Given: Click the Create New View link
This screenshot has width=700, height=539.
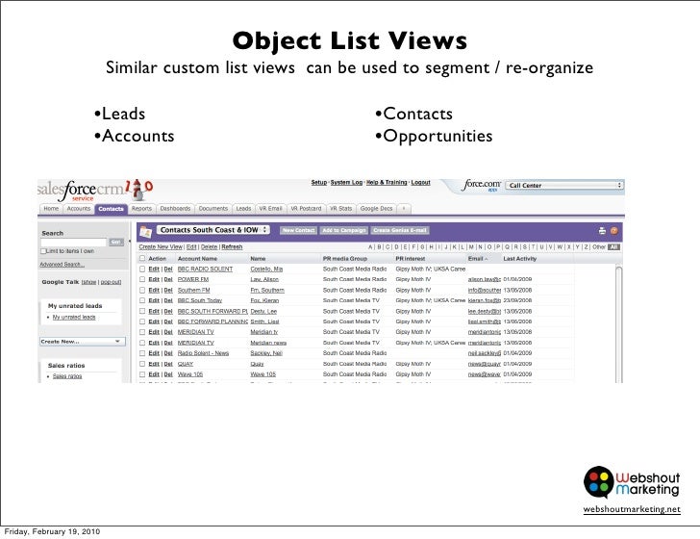Looking at the screenshot, I should coord(161,246).
